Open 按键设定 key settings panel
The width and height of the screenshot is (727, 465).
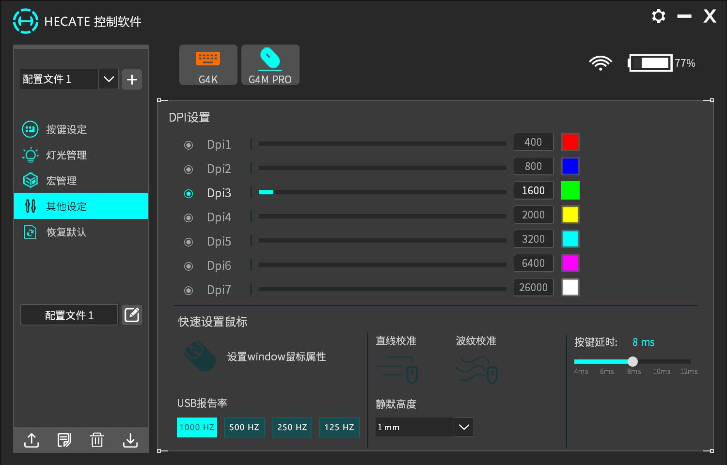66,129
